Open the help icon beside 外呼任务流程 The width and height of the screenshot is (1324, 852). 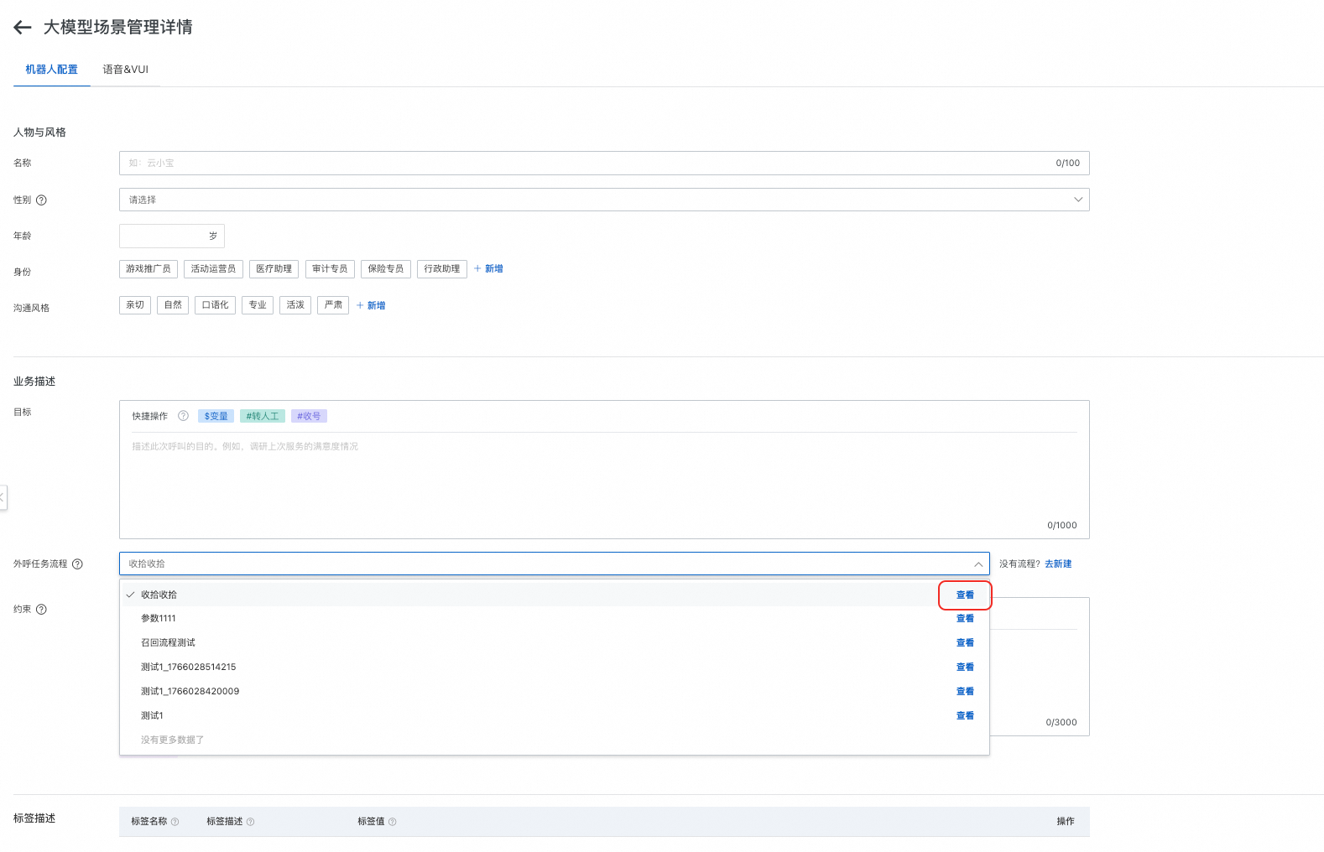coord(77,564)
